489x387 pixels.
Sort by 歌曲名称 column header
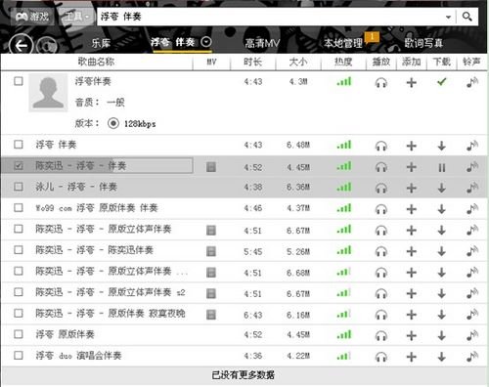pos(96,62)
